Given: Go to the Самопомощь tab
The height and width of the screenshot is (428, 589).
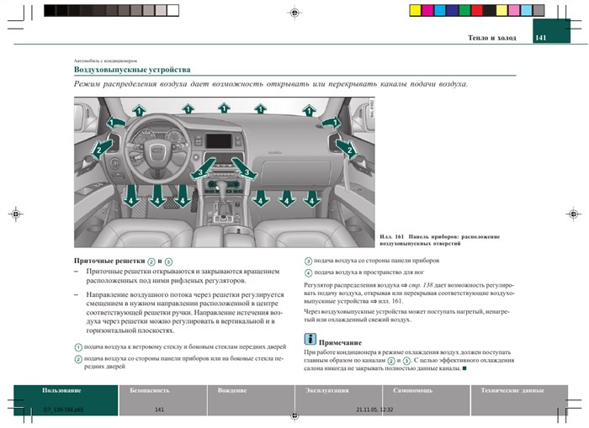Looking at the screenshot, I should 413,391.
